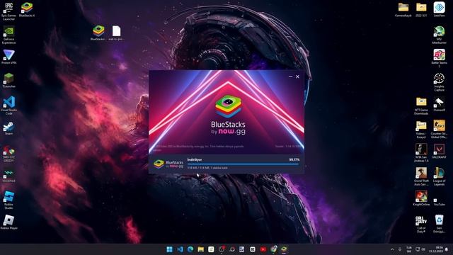Open the YouTube desktop shortcut
Image resolution: width=453 pixels, height=255 pixels.
pos(439,200)
